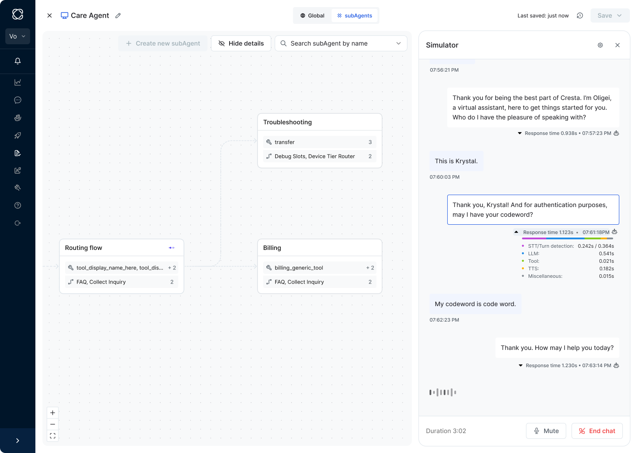The width and height of the screenshot is (637, 453).
Task: Edit the Care Agent name with pencil icon
Action: [x=118, y=15]
